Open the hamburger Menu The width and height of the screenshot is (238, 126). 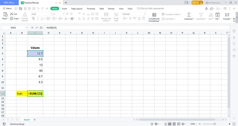7,8
